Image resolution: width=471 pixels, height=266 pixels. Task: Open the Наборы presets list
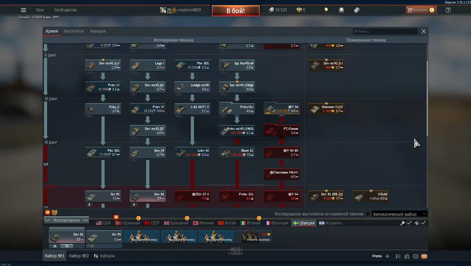coord(104,256)
